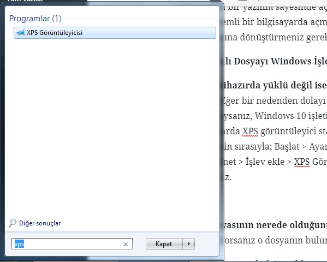Image resolution: width=327 pixels, height=262 pixels.
Task: Click the magnifier icon beside Diğer sonuçlar
Action: tap(13, 223)
